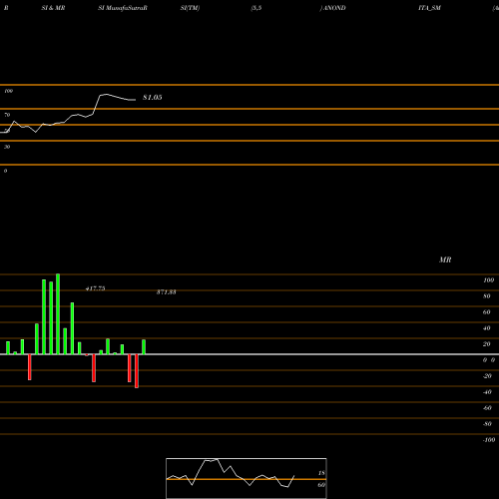Click the 60 label on the right MR axis
The height and width of the screenshot is (499, 499).
(x=487, y=312)
